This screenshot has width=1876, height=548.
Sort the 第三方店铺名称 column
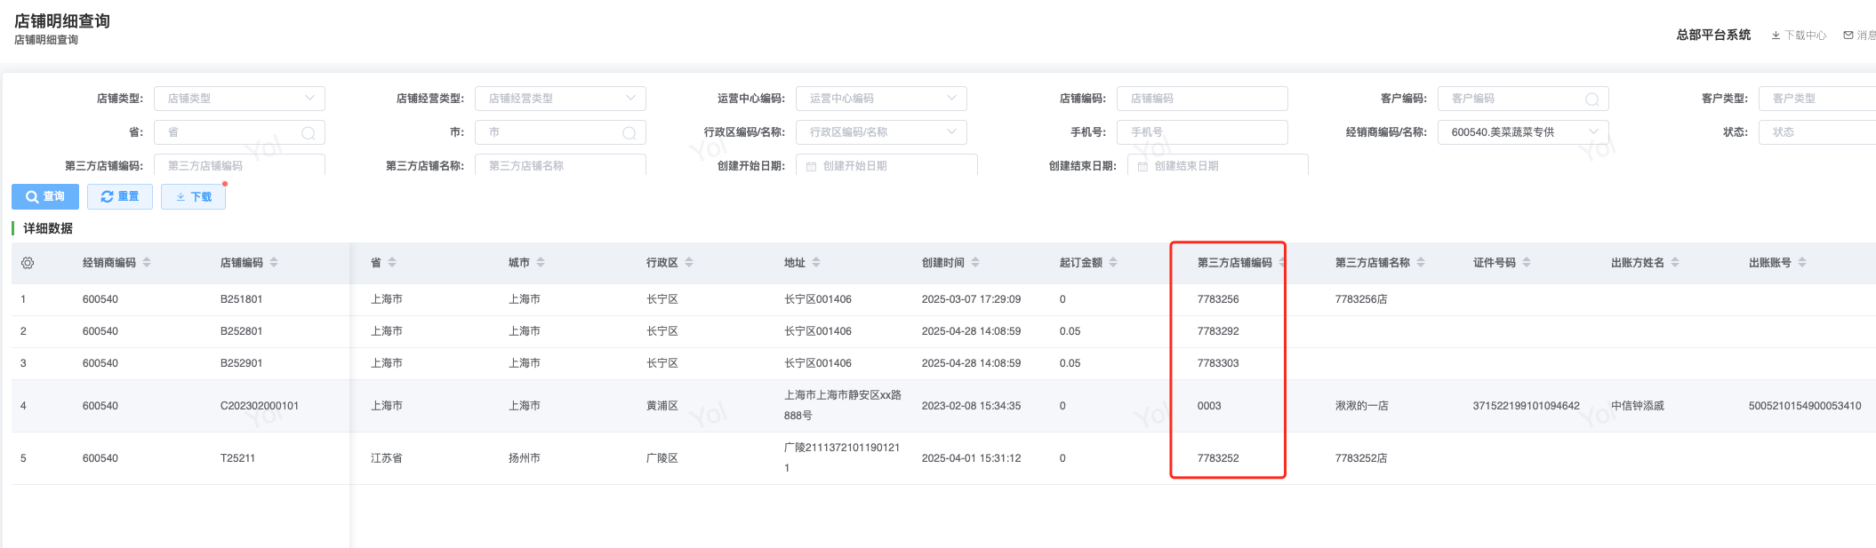(x=1421, y=263)
